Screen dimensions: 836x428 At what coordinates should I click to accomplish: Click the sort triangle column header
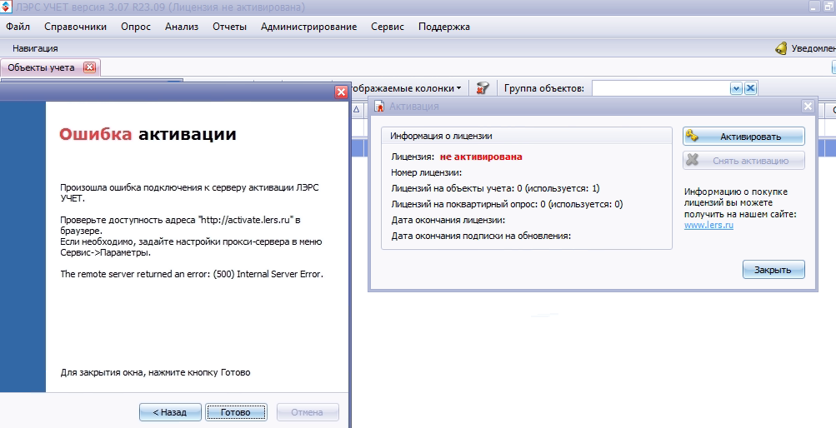356,110
